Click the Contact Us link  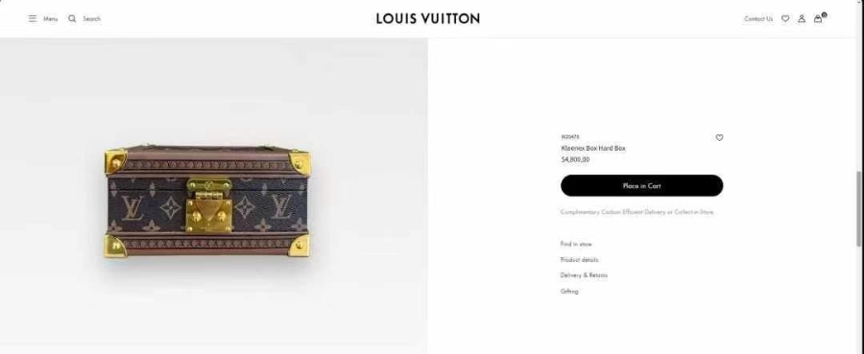click(758, 19)
